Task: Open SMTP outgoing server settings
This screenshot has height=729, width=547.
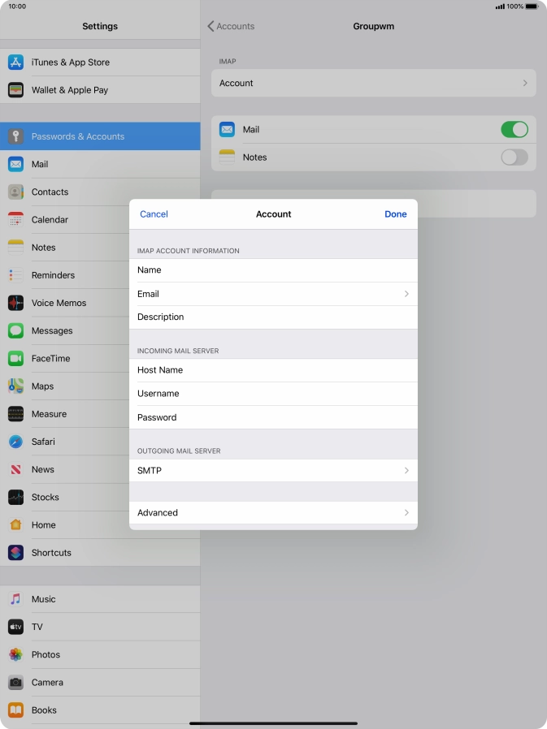Action: [273, 471]
